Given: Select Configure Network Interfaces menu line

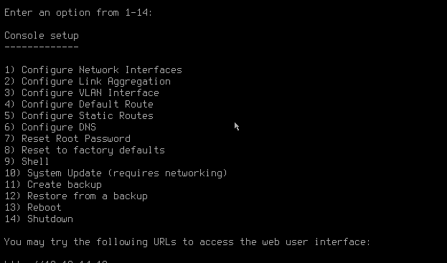Looking at the screenshot, I should point(93,70).
